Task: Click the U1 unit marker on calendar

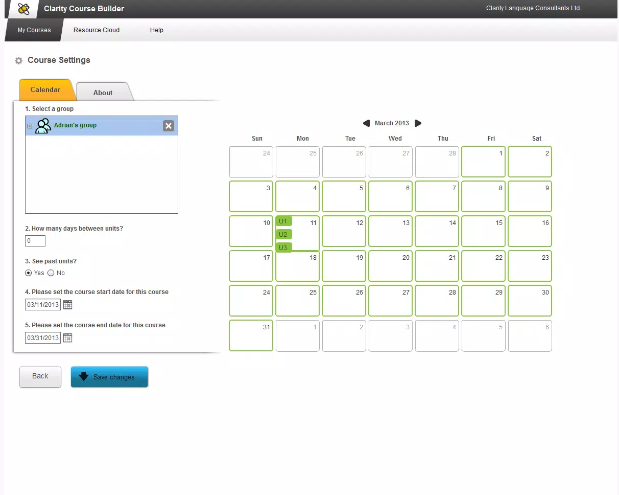Action: pyautogui.click(x=283, y=221)
